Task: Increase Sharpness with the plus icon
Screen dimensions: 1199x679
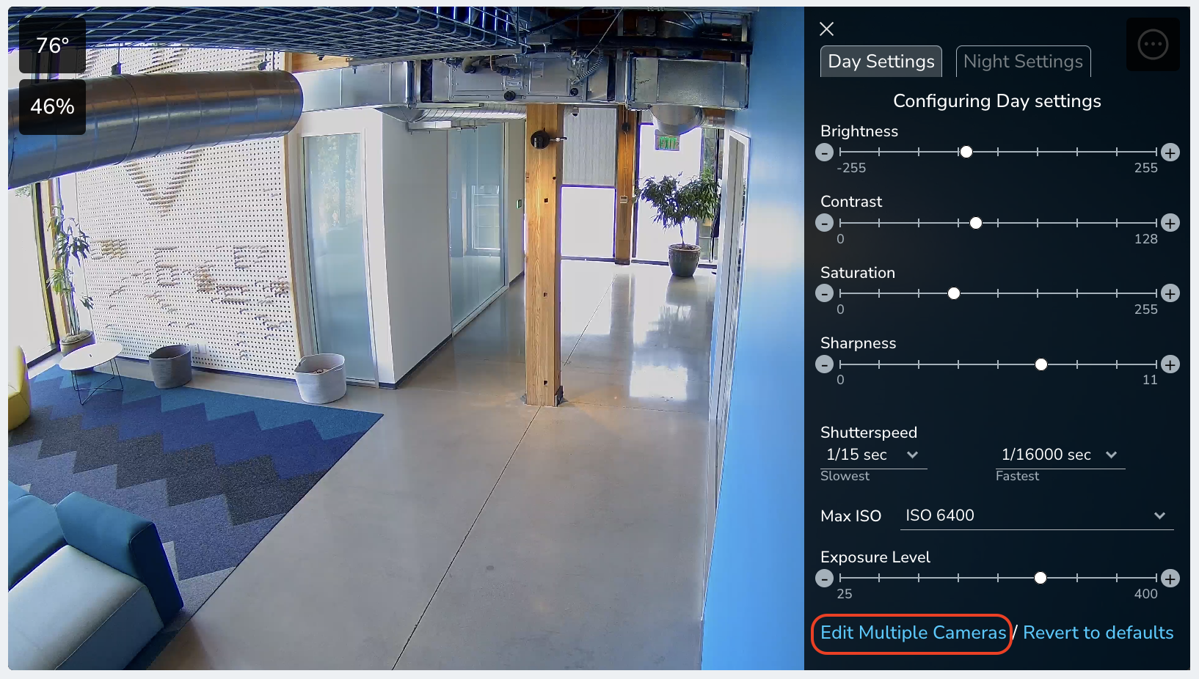Action: pos(1170,364)
